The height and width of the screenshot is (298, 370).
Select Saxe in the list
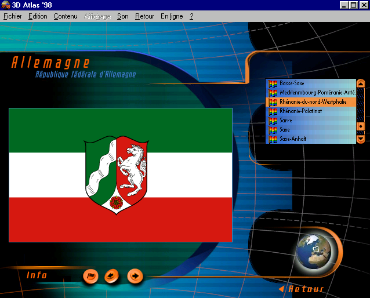(x=311, y=129)
